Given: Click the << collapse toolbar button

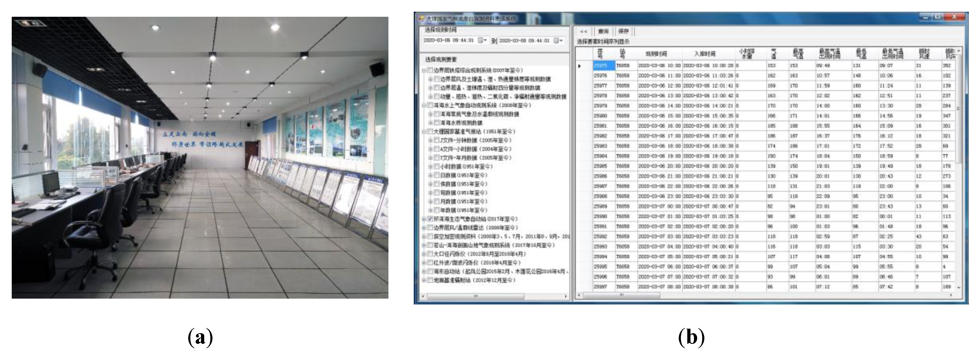Looking at the screenshot, I should click(x=584, y=31).
